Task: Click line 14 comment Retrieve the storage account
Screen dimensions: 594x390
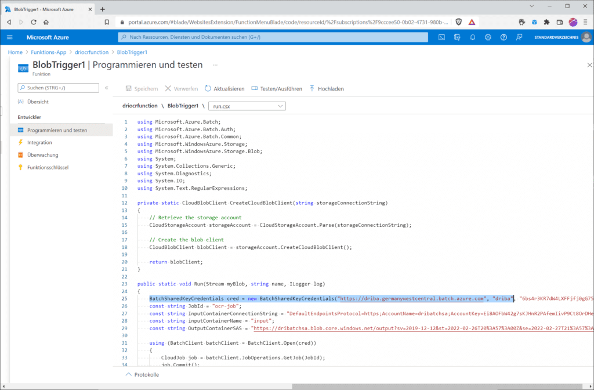Action: point(195,218)
